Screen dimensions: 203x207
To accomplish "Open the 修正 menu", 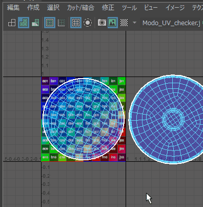I will 108,8.
